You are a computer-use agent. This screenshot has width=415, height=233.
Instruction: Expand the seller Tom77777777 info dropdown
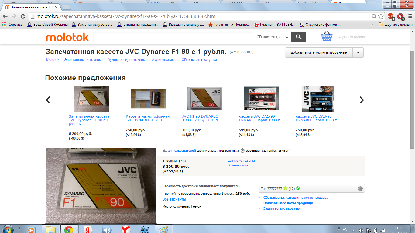coord(360,188)
